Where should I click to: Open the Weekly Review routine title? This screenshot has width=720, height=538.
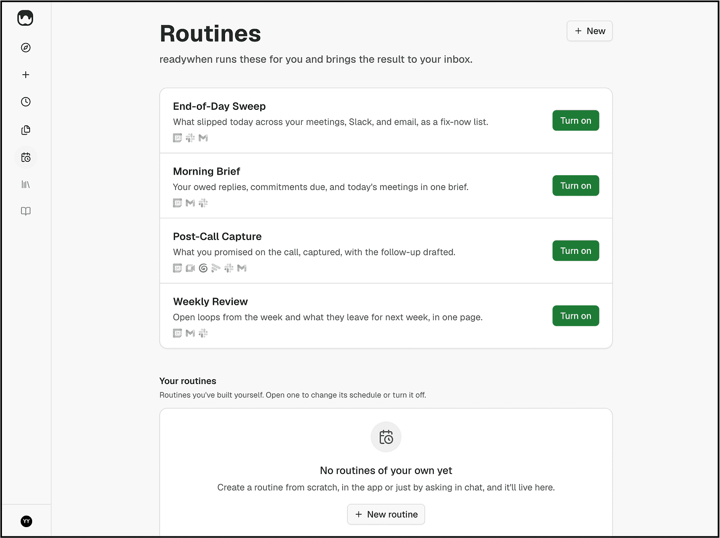[x=210, y=301]
